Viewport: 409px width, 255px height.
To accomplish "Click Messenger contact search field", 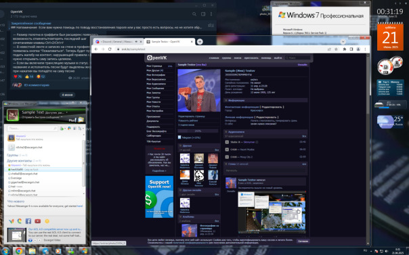I will (33, 129).
